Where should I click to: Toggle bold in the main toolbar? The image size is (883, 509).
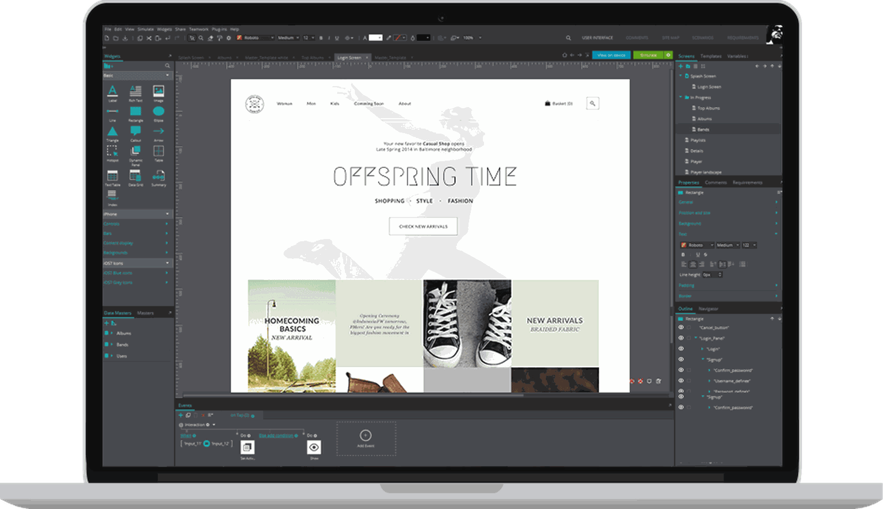tap(321, 38)
